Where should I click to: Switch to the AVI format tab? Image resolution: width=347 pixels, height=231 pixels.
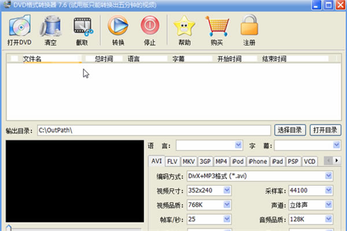[x=157, y=161]
